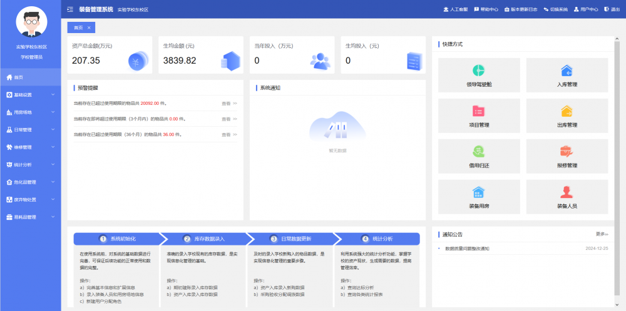Image resolution: width=626 pixels, height=311 pixels.
Task: Open the 借用归还 shortcut icon
Action: point(479,152)
